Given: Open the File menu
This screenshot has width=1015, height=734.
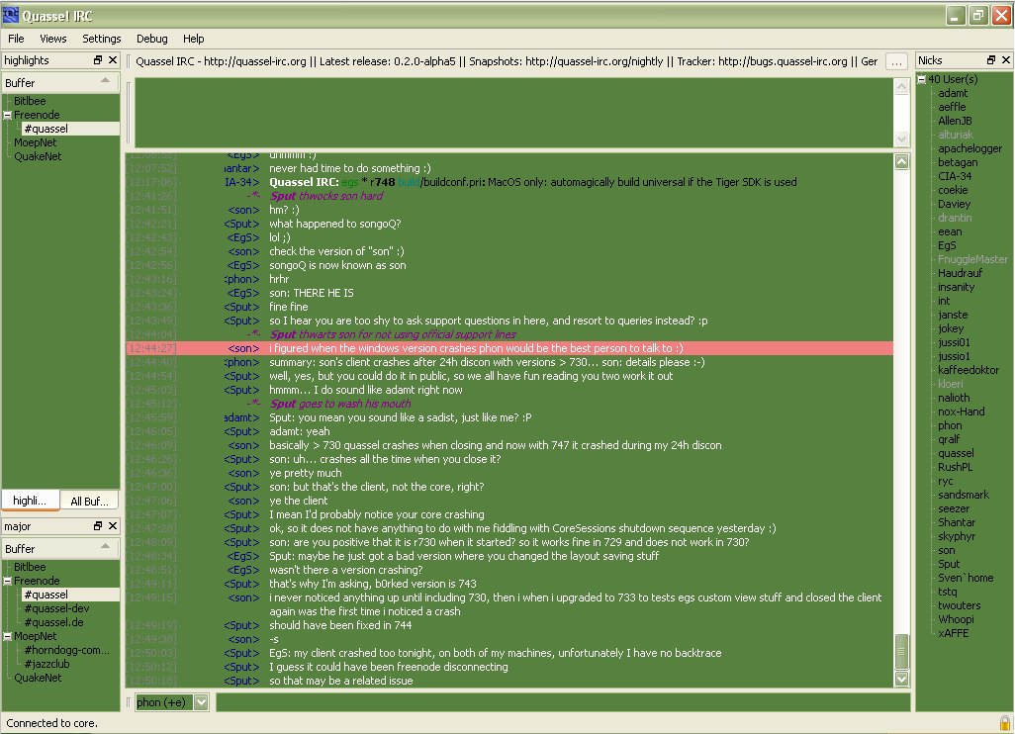Looking at the screenshot, I should coord(16,39).
